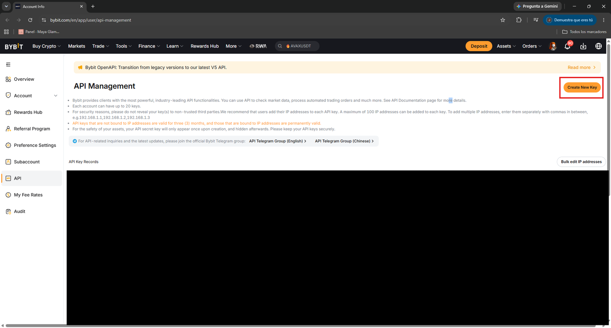Collapse the sidebar with hamburger icon
Image resolution: width=611 pixels, height=328 pixels.
click(x=8, y=64)
